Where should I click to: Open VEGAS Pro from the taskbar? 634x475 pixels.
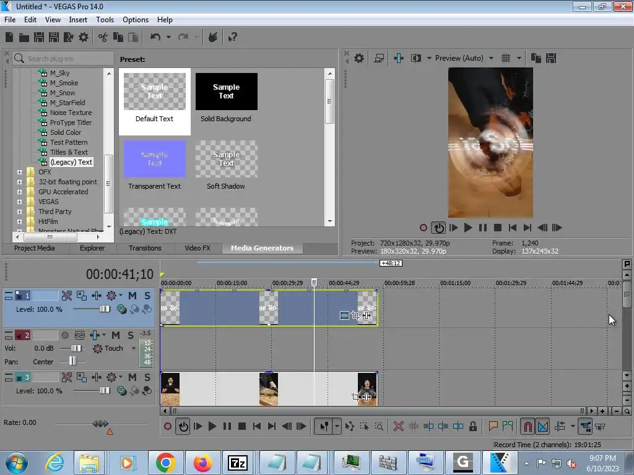tap(500, 463)
